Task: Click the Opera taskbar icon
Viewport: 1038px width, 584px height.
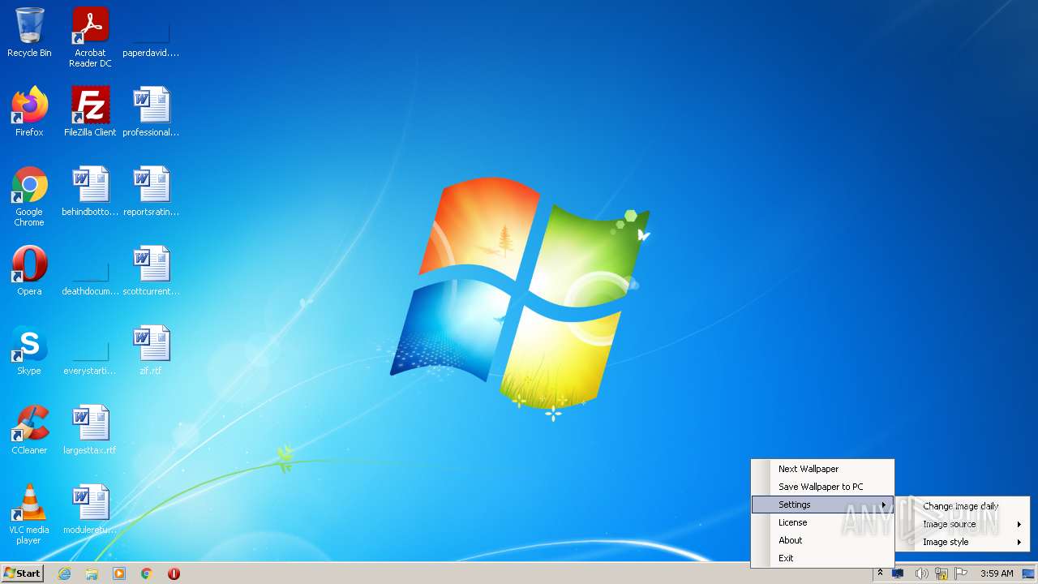Action: [174, 573]
